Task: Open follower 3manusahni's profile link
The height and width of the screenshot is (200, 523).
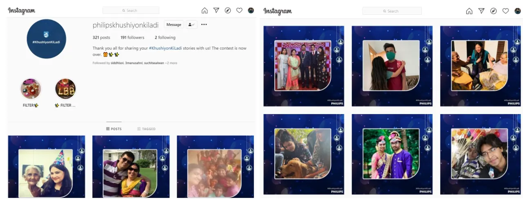Action: click(x=134, y=63)
